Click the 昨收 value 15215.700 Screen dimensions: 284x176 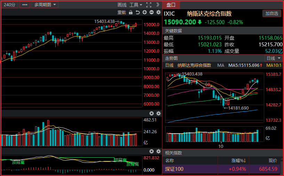coord(270,45)
